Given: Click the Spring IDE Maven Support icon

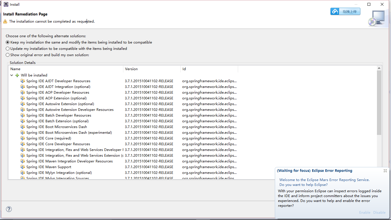Looking at the screenshot, I should (23, 167).
